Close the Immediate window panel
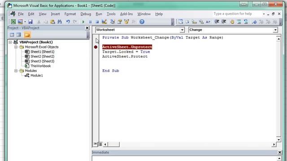287x161 pixels. point(279,152)
